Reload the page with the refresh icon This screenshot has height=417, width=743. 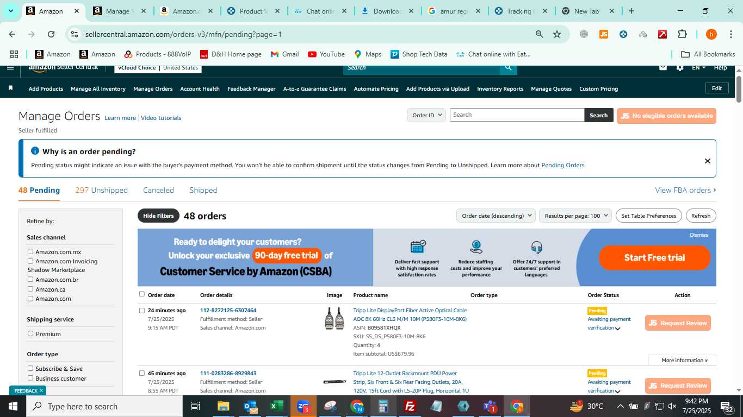point(51,34)
